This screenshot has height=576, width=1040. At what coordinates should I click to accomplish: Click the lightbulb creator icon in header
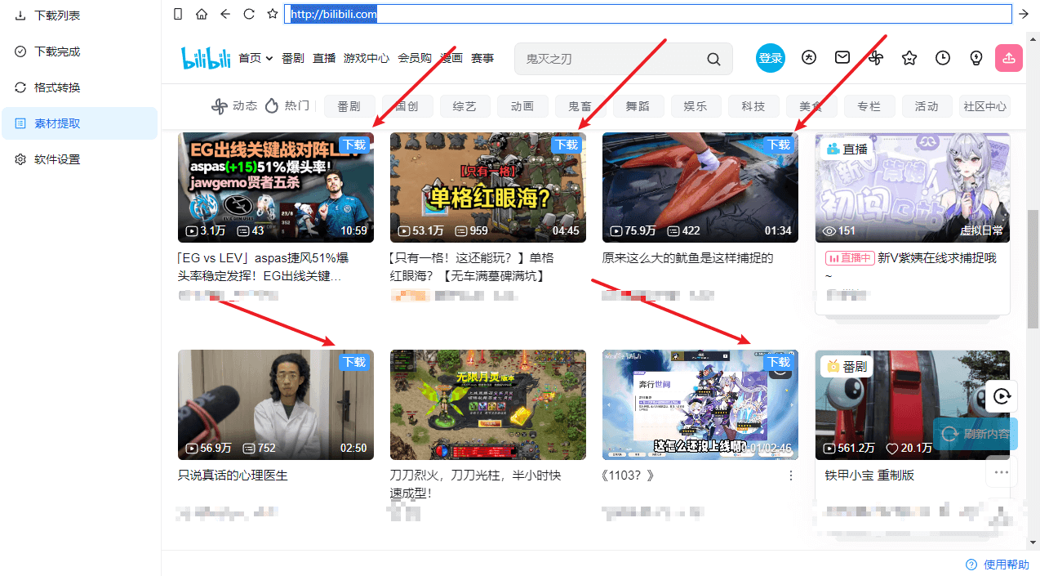pos(976,58)
